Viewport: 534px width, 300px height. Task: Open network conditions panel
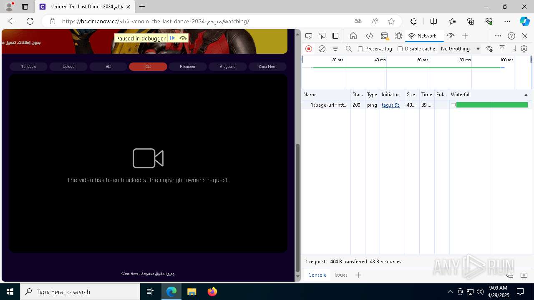489,49
